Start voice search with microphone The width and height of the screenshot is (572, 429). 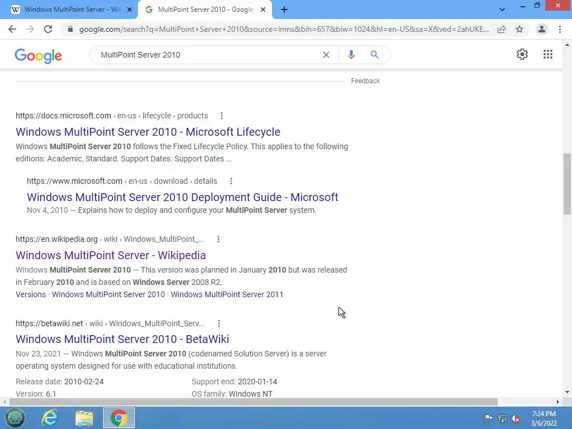pos(351,55)
